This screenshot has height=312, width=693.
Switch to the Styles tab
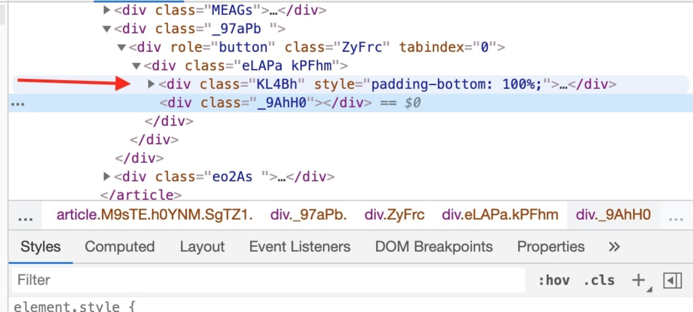coord(41,247)
